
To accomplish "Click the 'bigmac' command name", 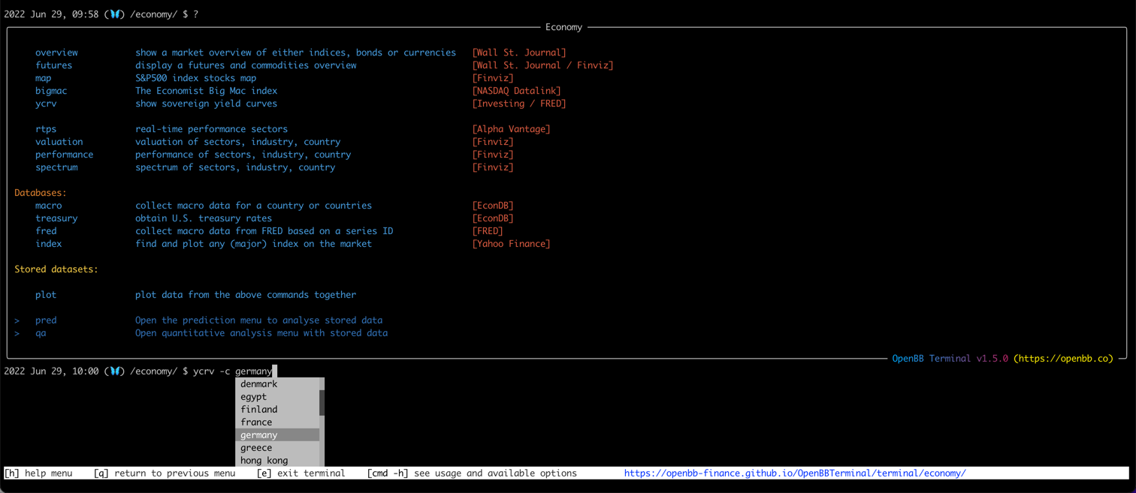I will [x=51, y=91].
